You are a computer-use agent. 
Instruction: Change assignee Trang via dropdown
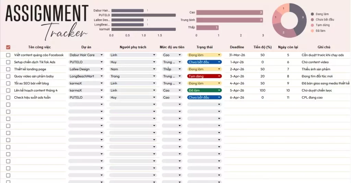154,76
